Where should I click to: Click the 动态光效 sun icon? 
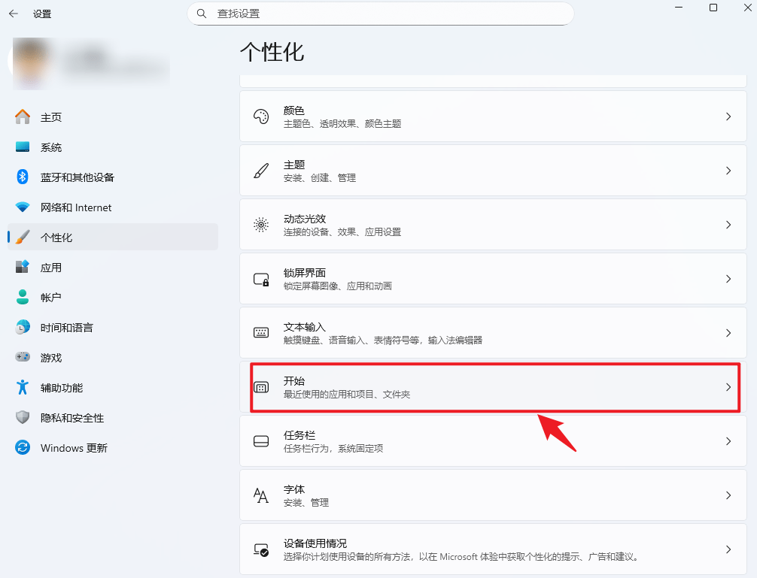point(261,225)
